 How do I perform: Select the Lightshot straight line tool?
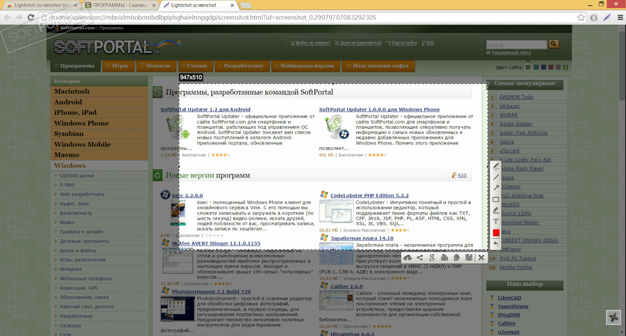click(x=496, y=177)
